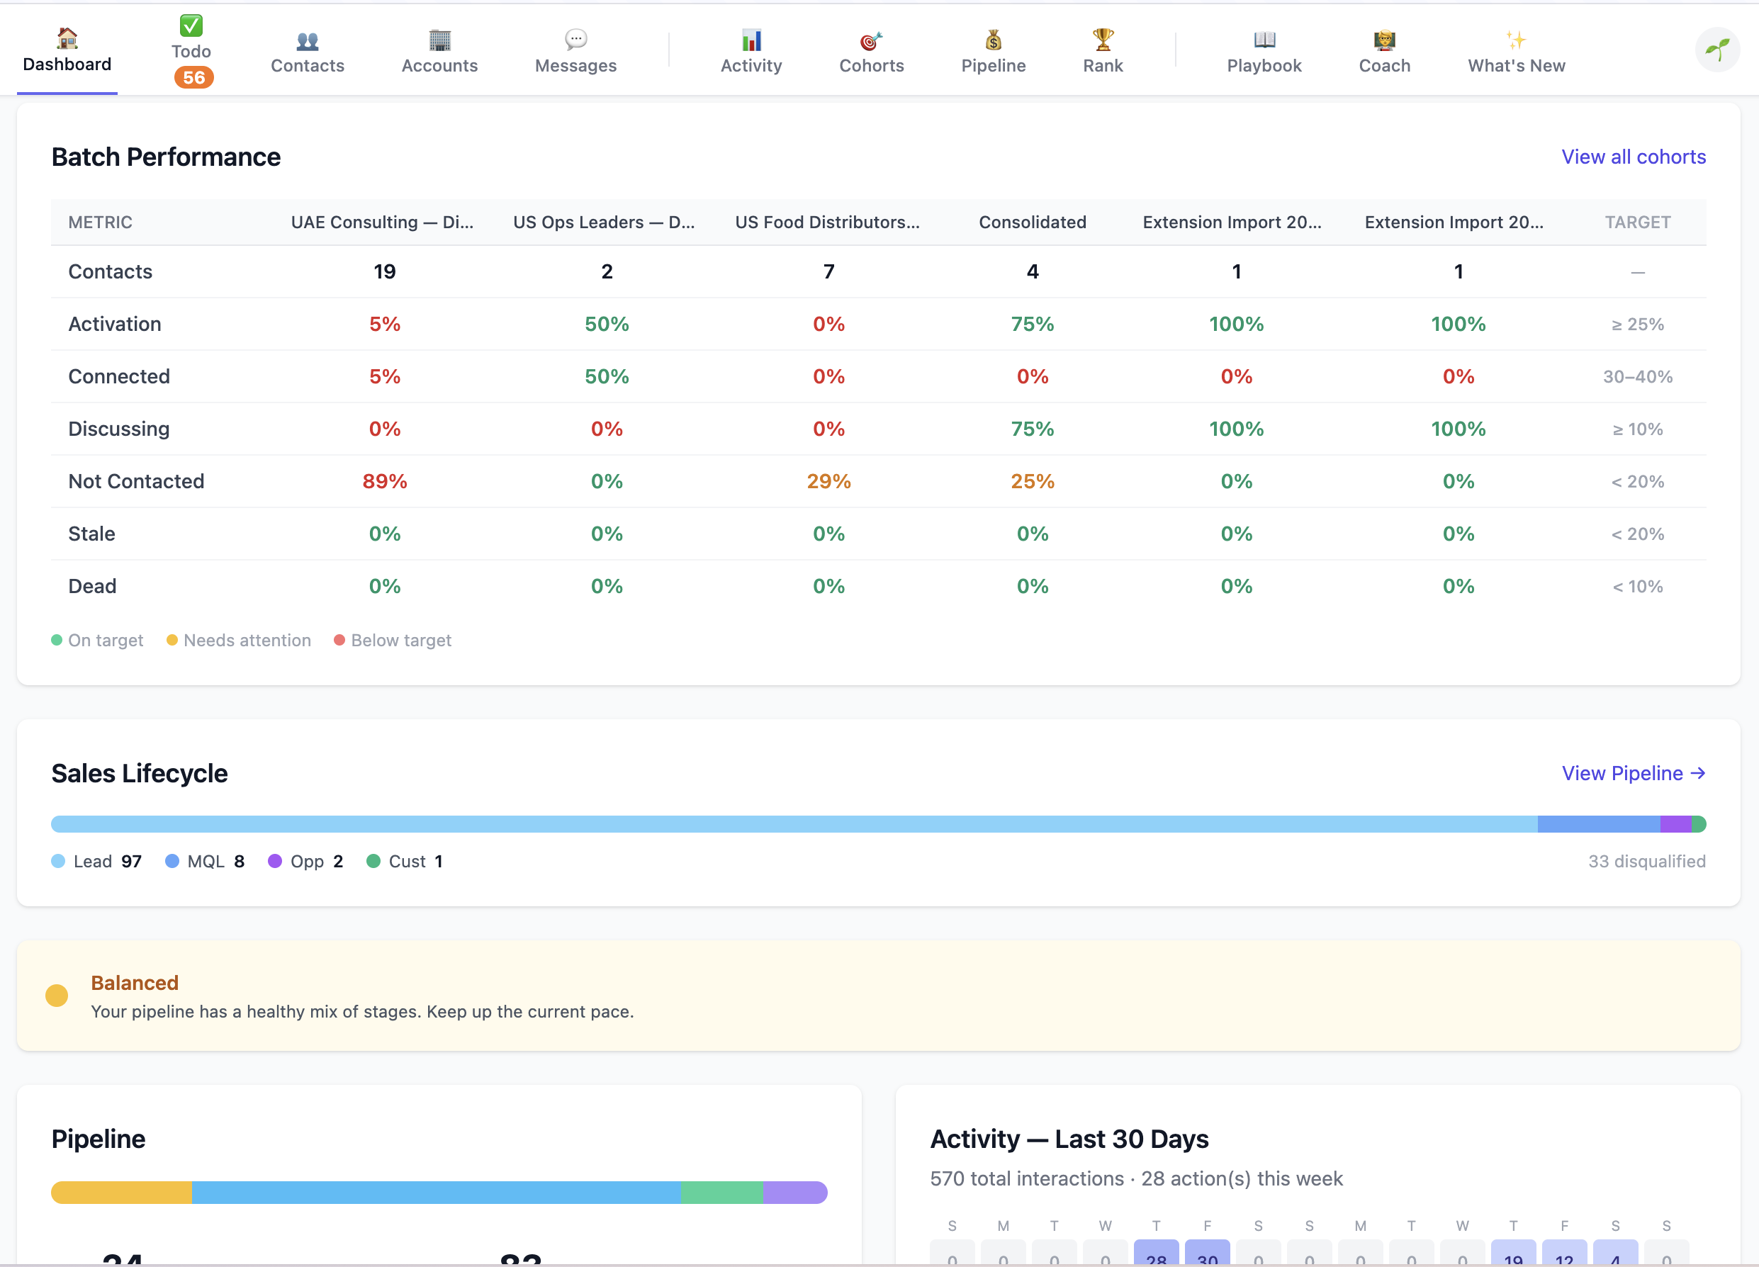Toggle the Below target legend filter

392,640
